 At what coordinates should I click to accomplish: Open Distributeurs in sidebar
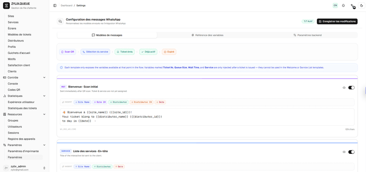click(15, 41)
